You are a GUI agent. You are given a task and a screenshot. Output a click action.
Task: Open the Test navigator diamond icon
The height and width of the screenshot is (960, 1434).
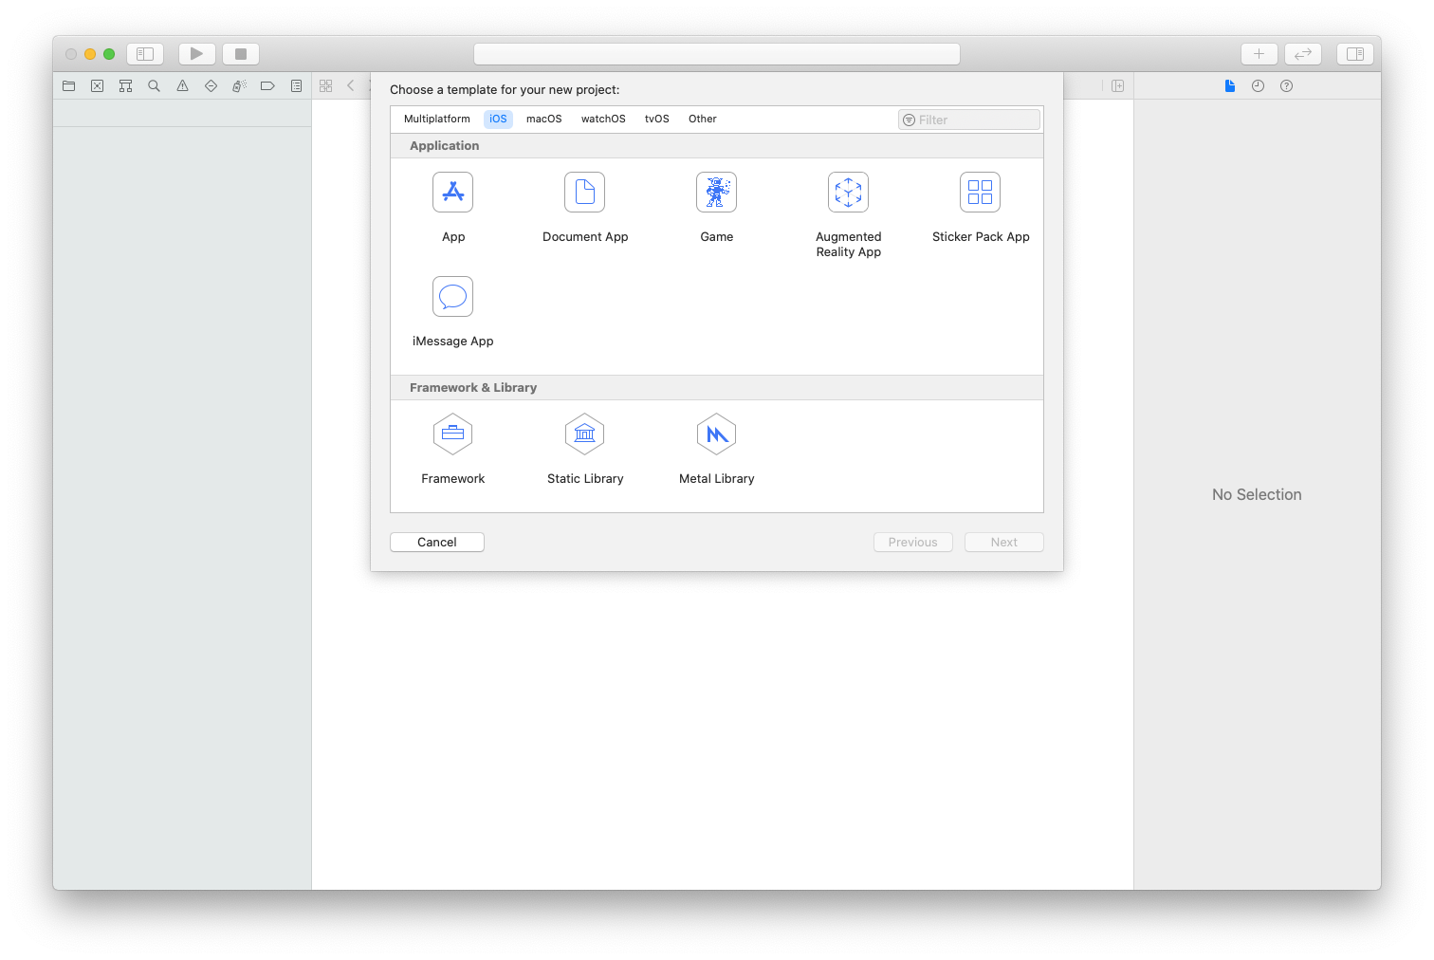click(x=211, y=85)
